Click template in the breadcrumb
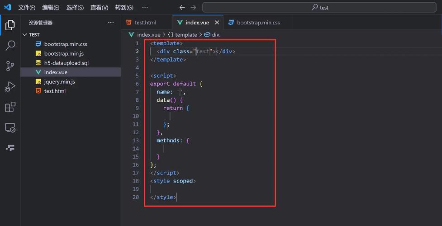Image resolution: width=442 pixels, height=226 pixels. coord(186,35)
